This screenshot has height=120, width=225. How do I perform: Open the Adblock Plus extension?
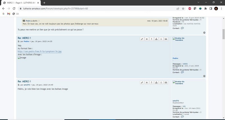tap(190, 9)
